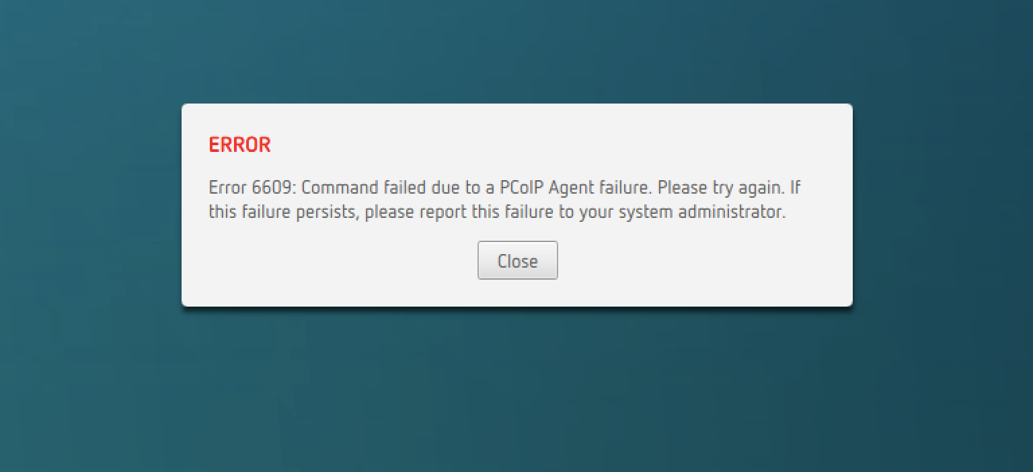Click the red ERROR heading
The image size is (1033, 472).
click(x=239, y=145)
